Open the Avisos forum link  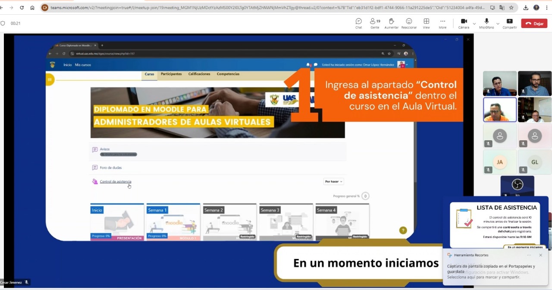point(105,149)
